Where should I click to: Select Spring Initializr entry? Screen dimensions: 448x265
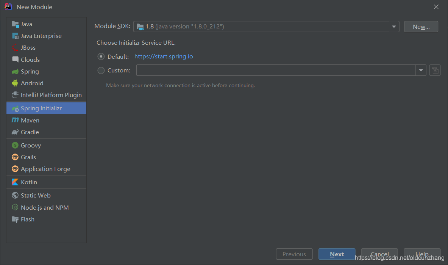click(x=46, y=108)
